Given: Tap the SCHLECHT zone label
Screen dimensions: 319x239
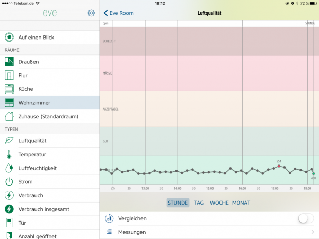Looking at the screenshot, I should point(109,41).
